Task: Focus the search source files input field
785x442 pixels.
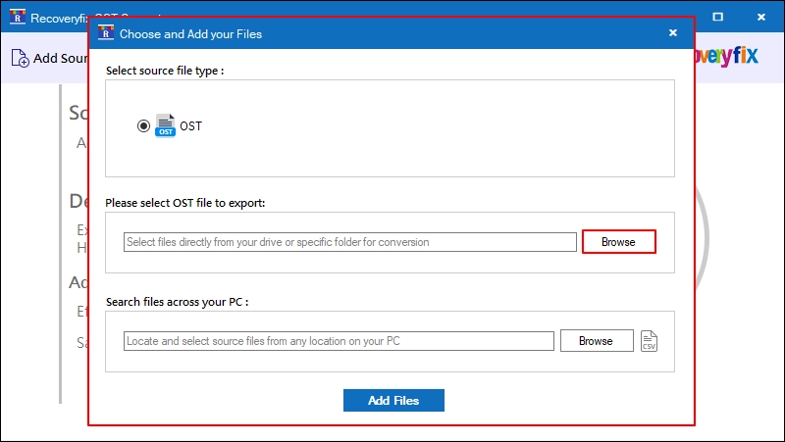Action: click(339, 341)
